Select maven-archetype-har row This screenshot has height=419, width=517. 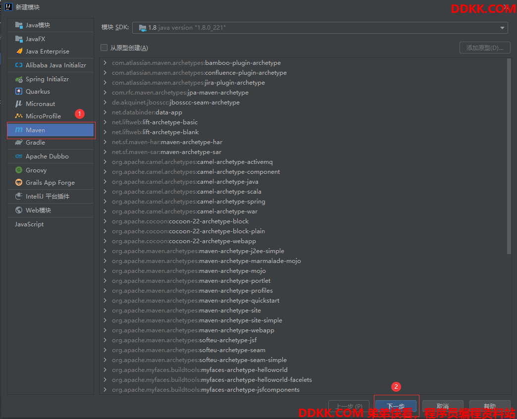pos(303,142)
